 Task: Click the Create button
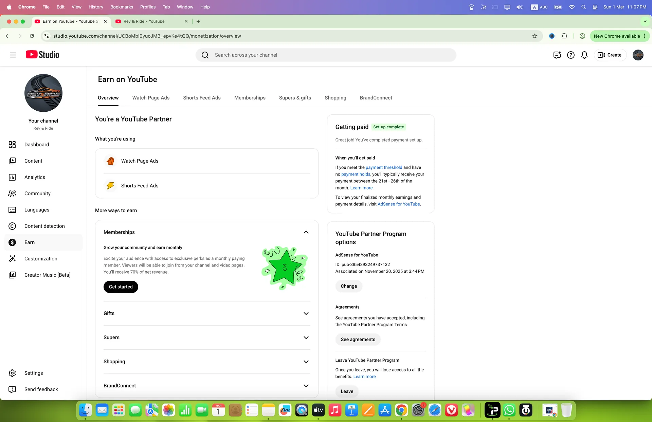pyautogui.click(x=610, y=55)
